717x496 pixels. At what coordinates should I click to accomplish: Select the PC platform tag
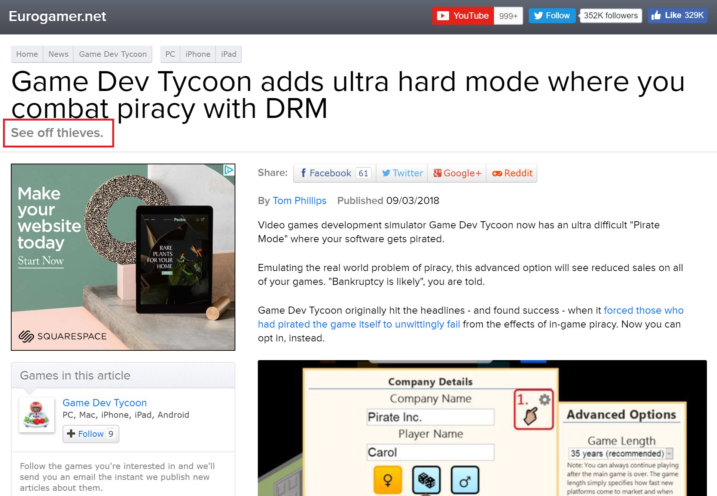tap(170, 54)
